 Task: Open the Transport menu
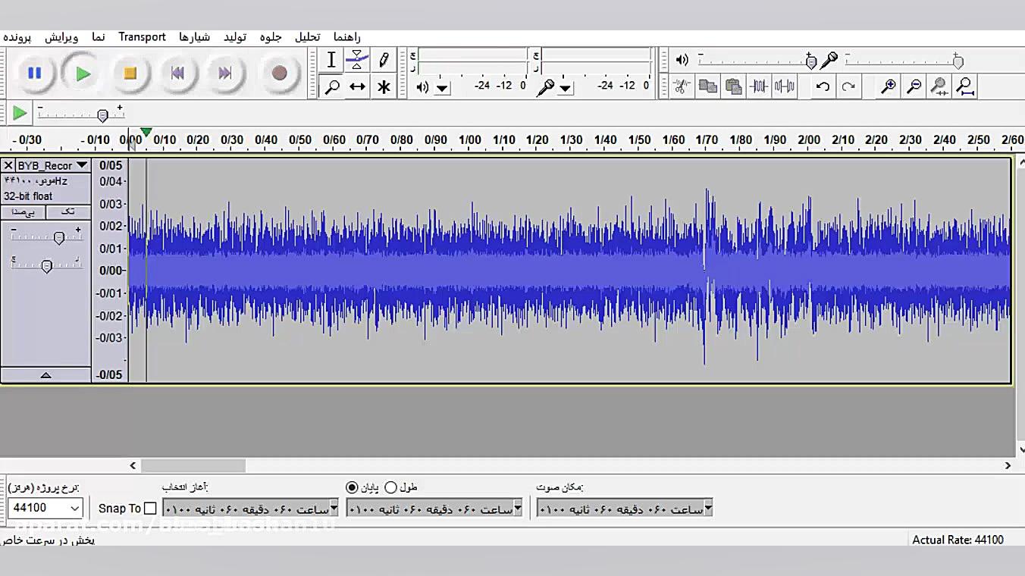(142, 37)
